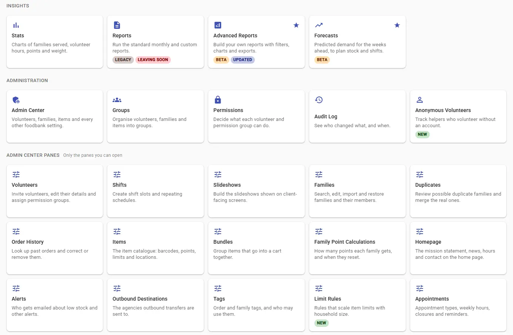The width and height of the screenshot is (513, 335).
Task: Click the UPDATED badge on Advanced Reports
Action: point(243,60)
